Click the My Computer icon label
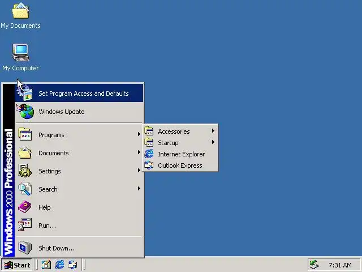This screenshot has height=272, width=362. [20, 68]
